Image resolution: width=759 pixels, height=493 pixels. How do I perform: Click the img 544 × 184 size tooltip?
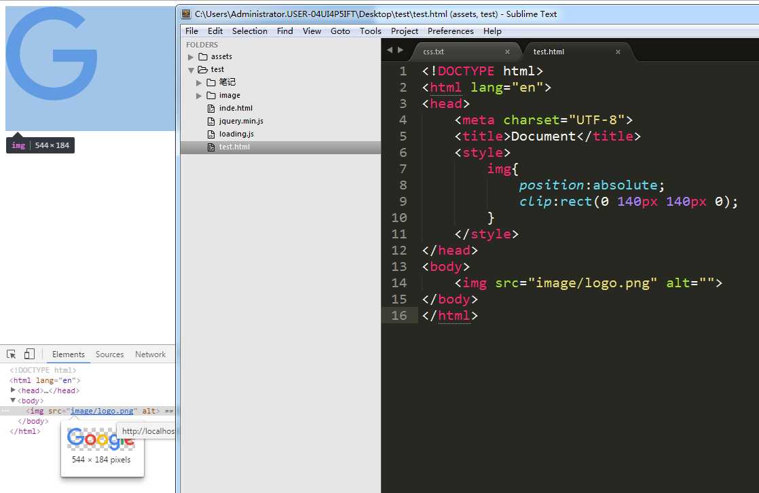click(40, 145)
